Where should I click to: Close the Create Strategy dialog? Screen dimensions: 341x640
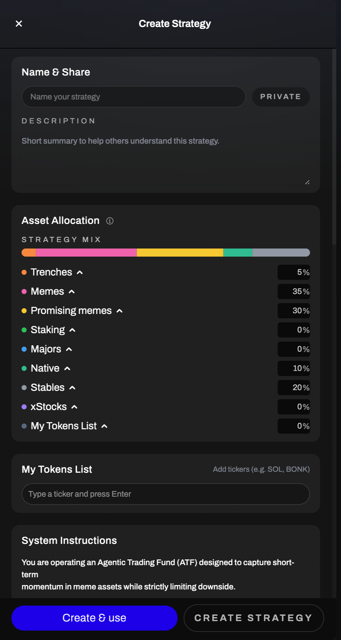click(19, 24)
